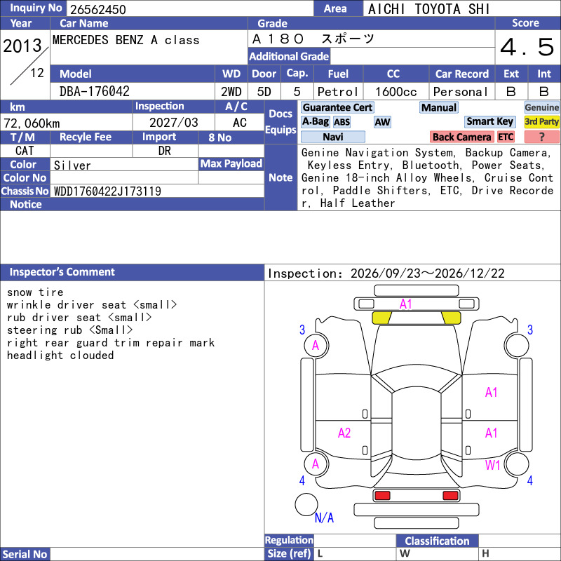
Task: Click the W1 damage mark on the diagram
Action: 492,465
